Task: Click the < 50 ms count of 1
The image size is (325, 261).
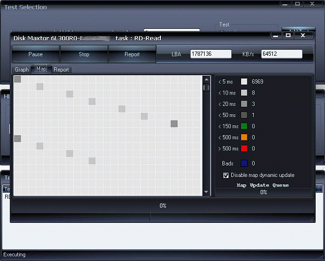Action: (x=253, y=115)
